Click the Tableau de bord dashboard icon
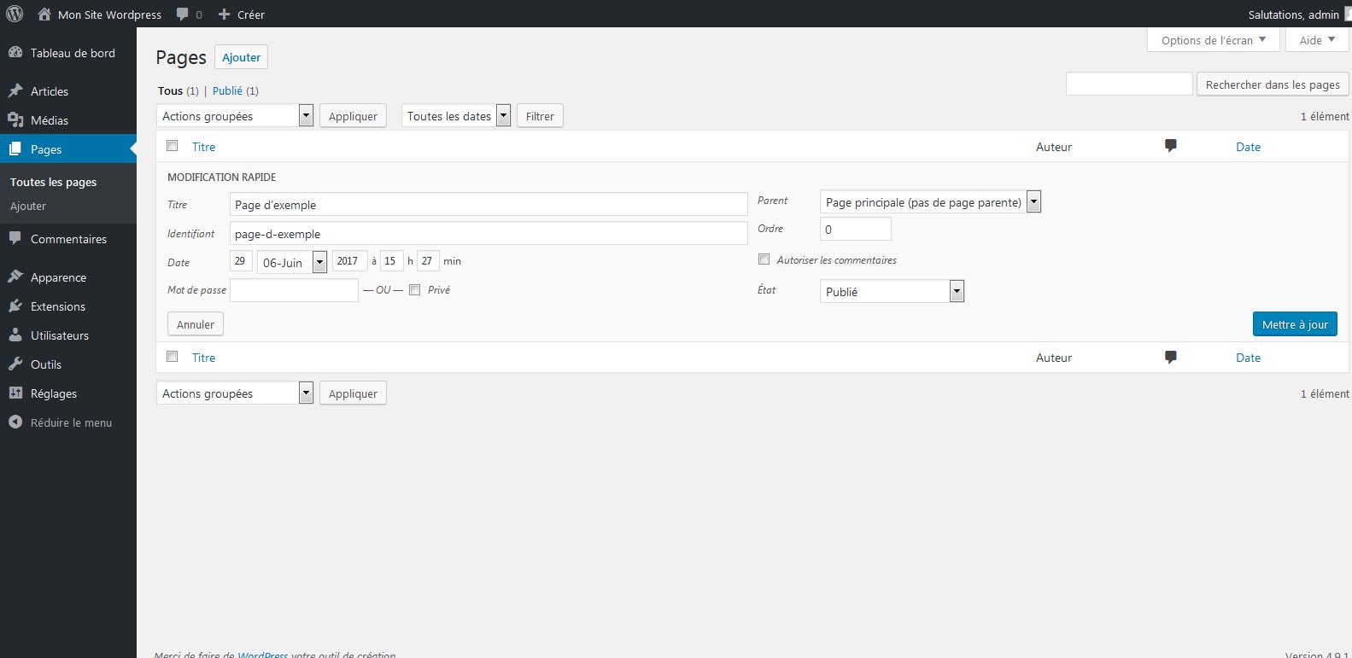 point(15,52)
